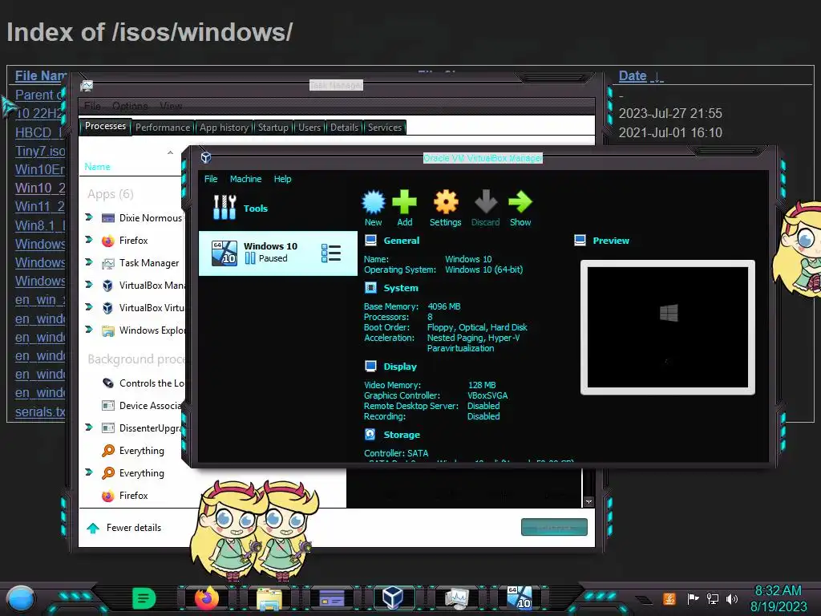The width and height of the screenshot is (821, 616).
Task: Open Task Manager View menu
Action: point(171,106)
